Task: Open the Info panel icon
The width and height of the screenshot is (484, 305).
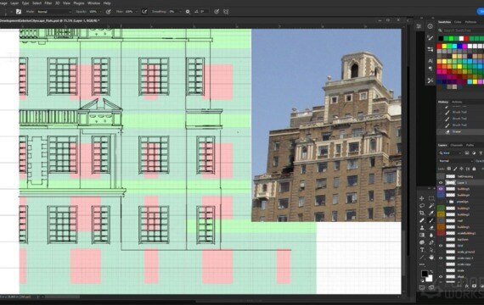Action: pos(430,26)
